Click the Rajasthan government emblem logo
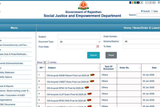This screenshot has height=107, width=160. coord(83,6)
